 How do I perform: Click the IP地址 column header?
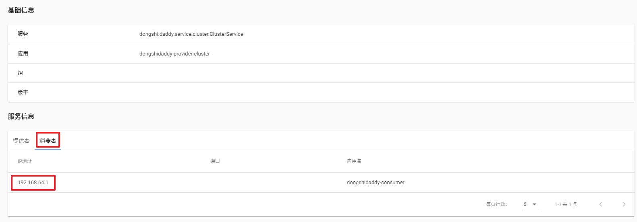25,161
